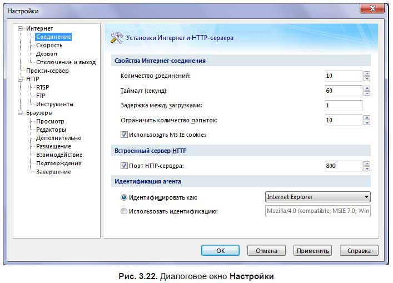
Task: Open the Размещение settings page
Action: click(x=53, y=146)
